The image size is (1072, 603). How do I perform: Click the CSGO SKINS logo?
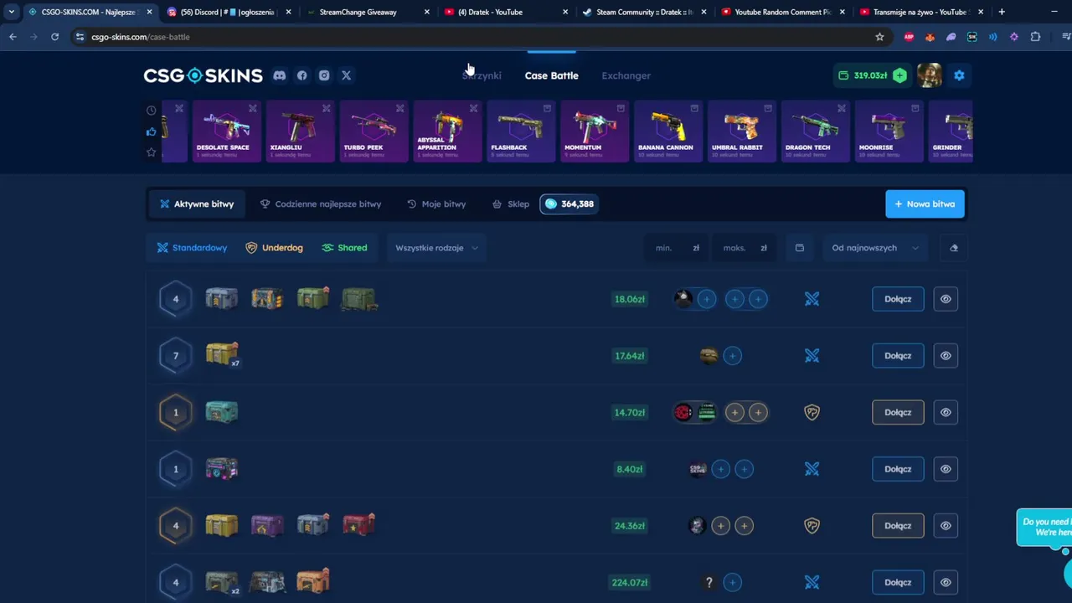(203, 75)
